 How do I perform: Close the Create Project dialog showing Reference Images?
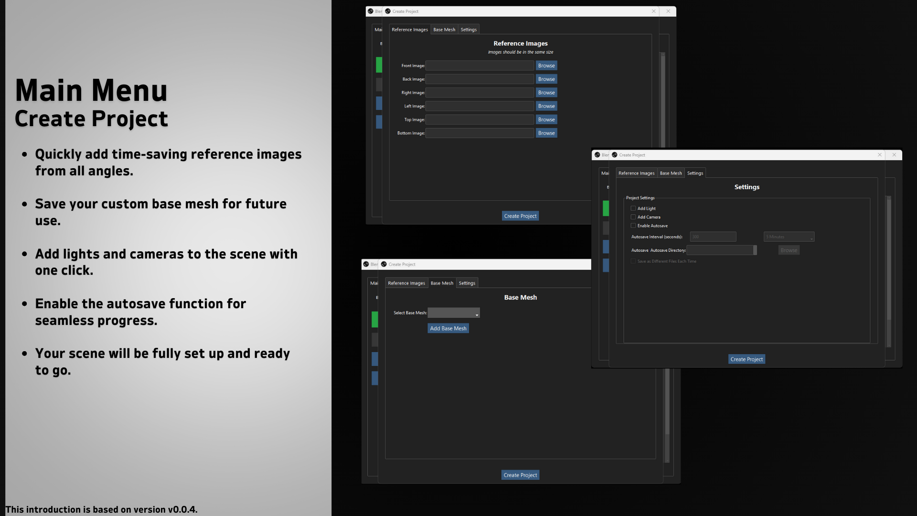pyautogui.click(x=654, y=11)
